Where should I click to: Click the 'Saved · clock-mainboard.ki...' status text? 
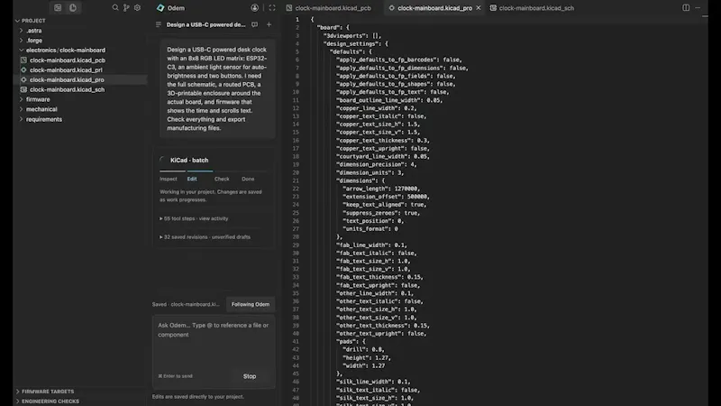point(186,304)
